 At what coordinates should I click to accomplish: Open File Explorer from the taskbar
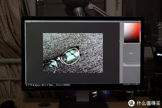point(31,85)
